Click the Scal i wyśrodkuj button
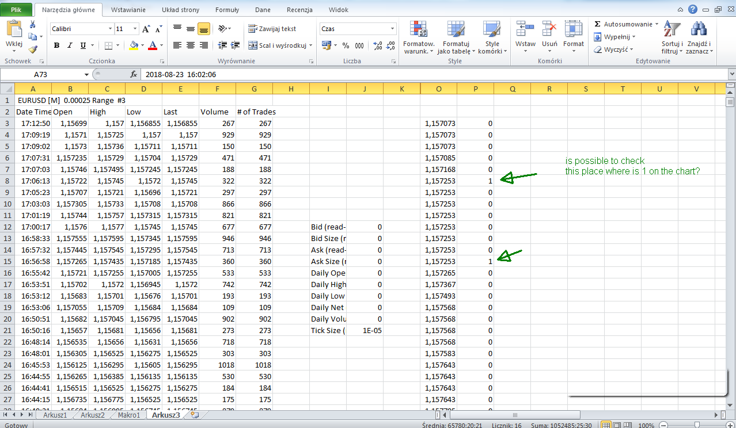The height and width of the screenshot is (428, 736). click(276, 45)
